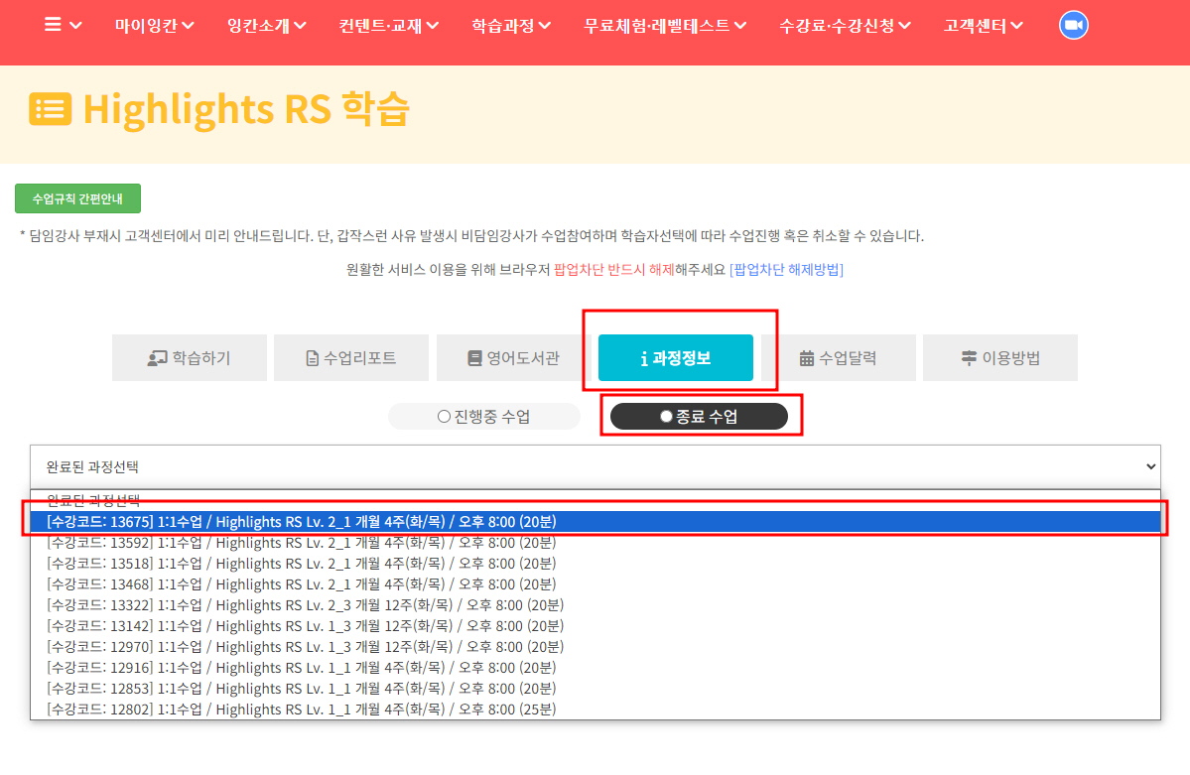Screen dimensions: 1190x775
Task: Open the hamburger menu icon
Action: (53, 25)
